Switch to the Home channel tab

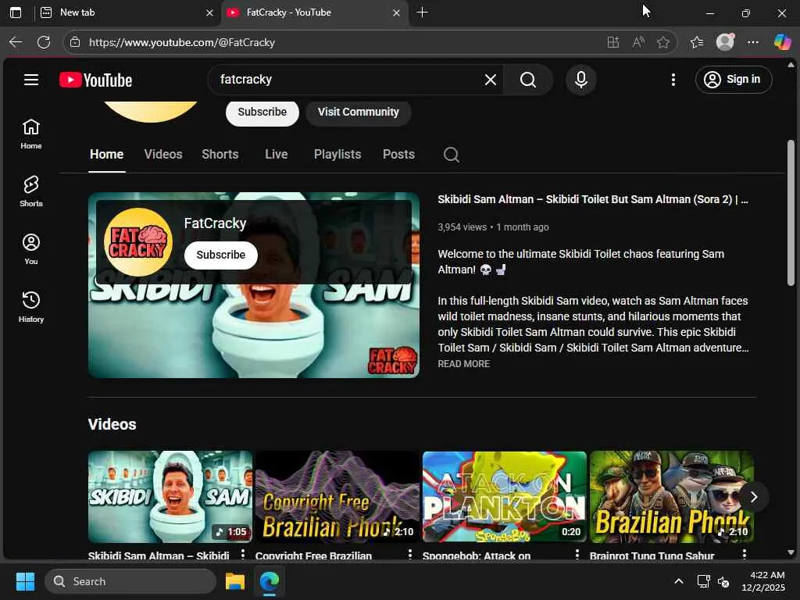coord(106,155)
